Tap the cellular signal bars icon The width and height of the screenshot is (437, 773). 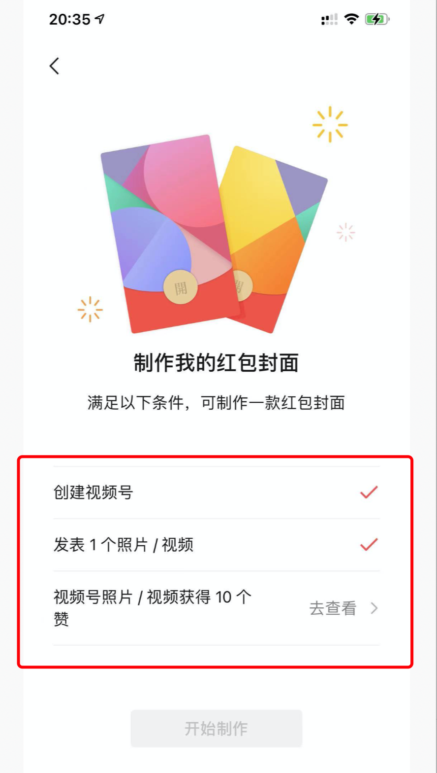(x=329, y=20)
